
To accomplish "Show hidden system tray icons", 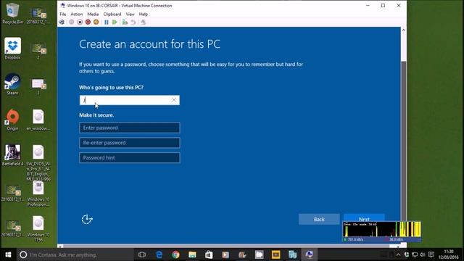I will [x=398, y=254].
